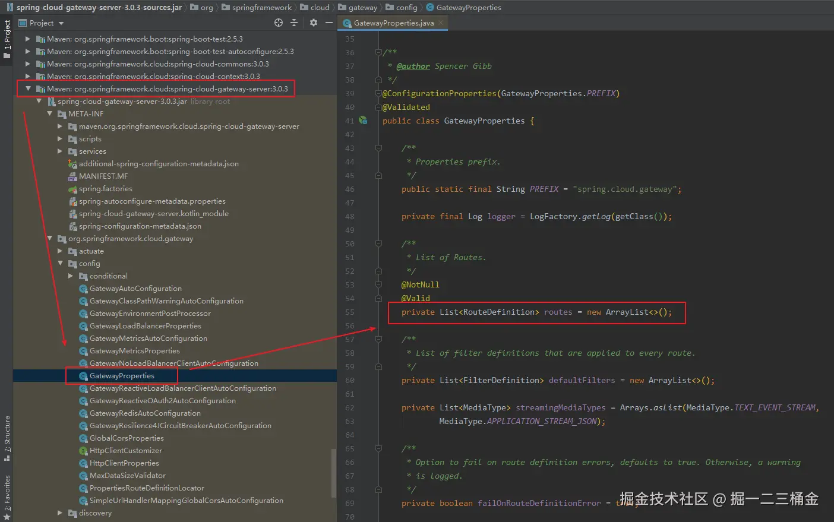Click the additional-spring-configuration-metadata.json file icon
Image resolution: width=834 pixels, height=522 pixels.
click(72, 164)
